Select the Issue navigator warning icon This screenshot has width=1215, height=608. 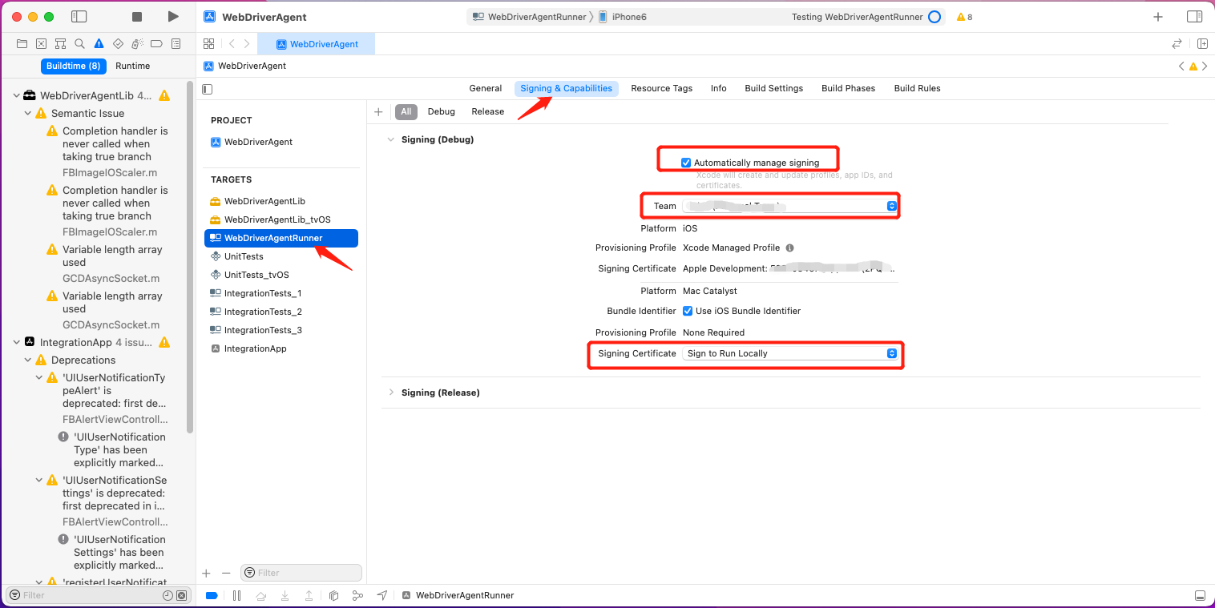[99, 43]
